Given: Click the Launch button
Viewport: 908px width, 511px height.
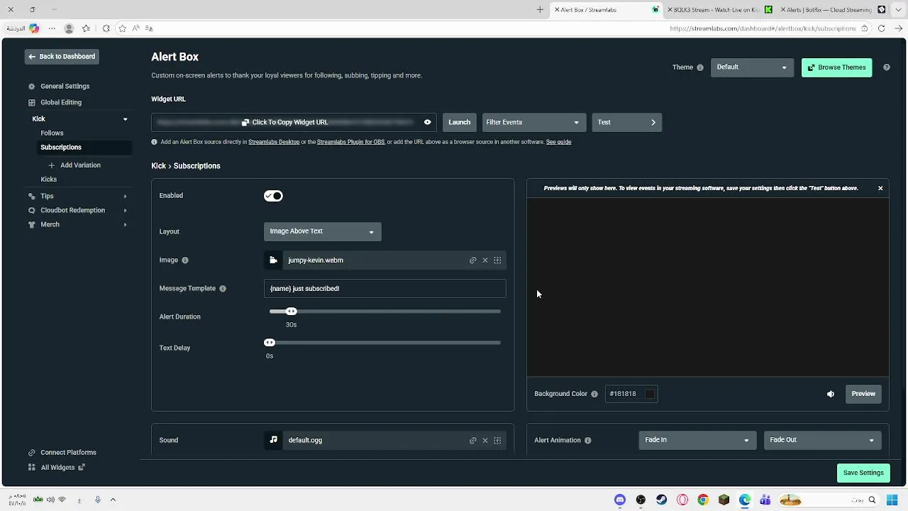Looking at the screenshot, I should [459, 122].
